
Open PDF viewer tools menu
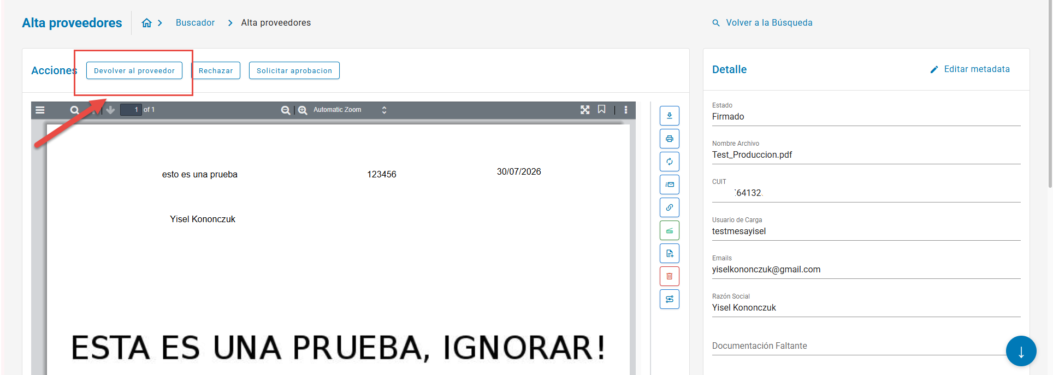[x=626, y=110]
